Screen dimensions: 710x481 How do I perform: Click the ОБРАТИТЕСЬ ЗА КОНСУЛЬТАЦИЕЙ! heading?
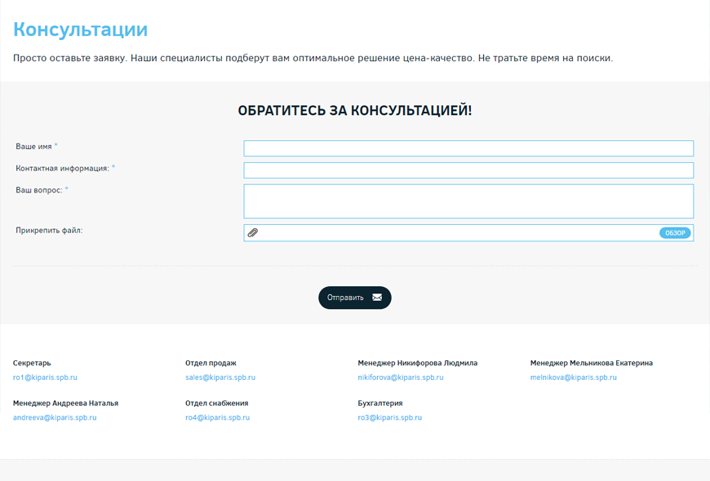[354, 110]
